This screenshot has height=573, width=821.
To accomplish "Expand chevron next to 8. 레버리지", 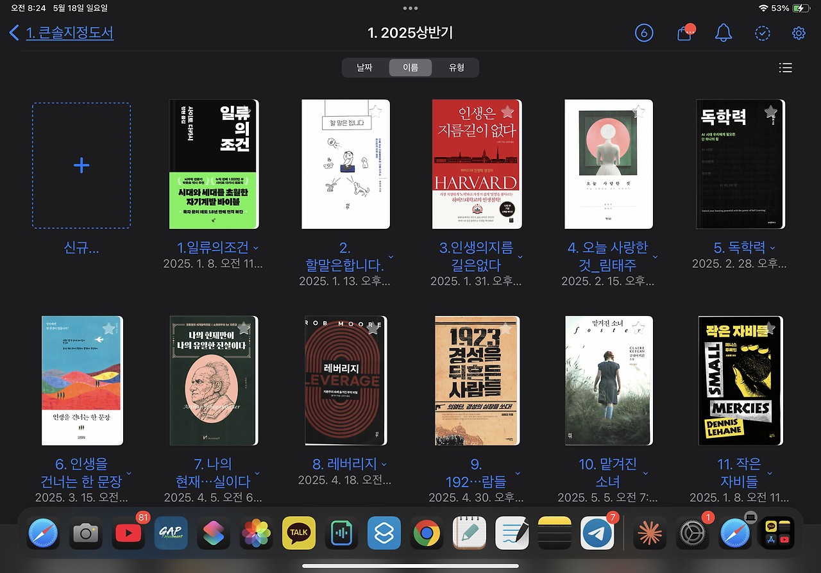I will tap(384, 465).
